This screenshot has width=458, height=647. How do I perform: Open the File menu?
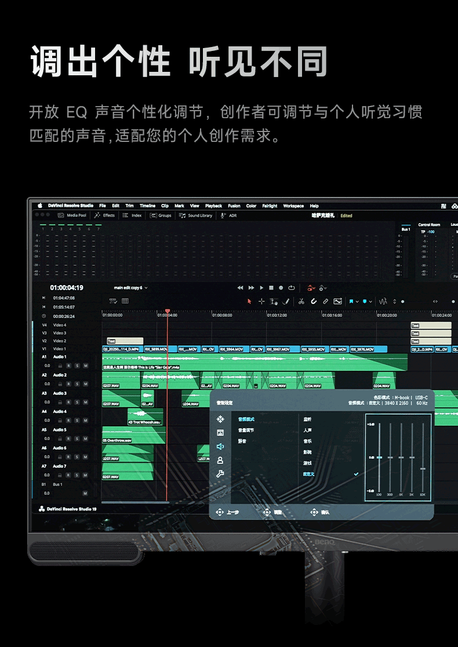(x=103, y=206)
